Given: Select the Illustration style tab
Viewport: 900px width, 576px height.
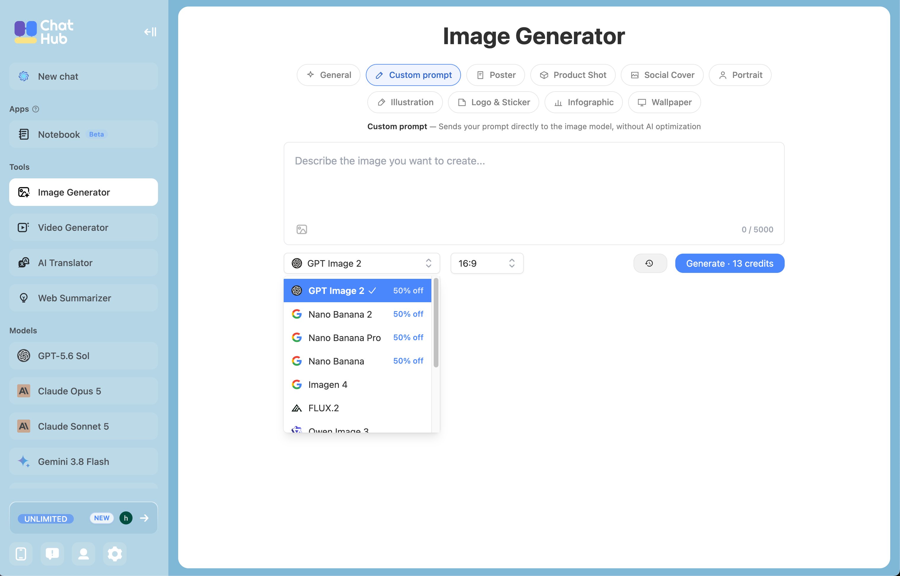Looking at the screenshot, I should coord(405,103).
